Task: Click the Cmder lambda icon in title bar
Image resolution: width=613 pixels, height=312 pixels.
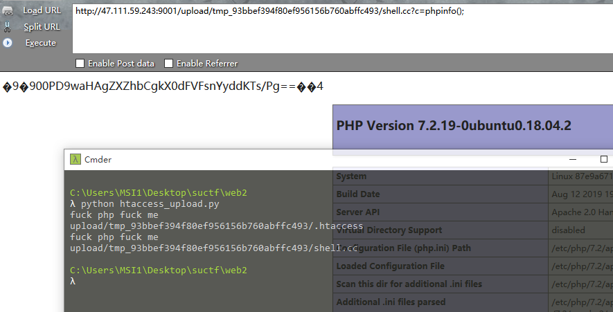Action: [75, 159]
